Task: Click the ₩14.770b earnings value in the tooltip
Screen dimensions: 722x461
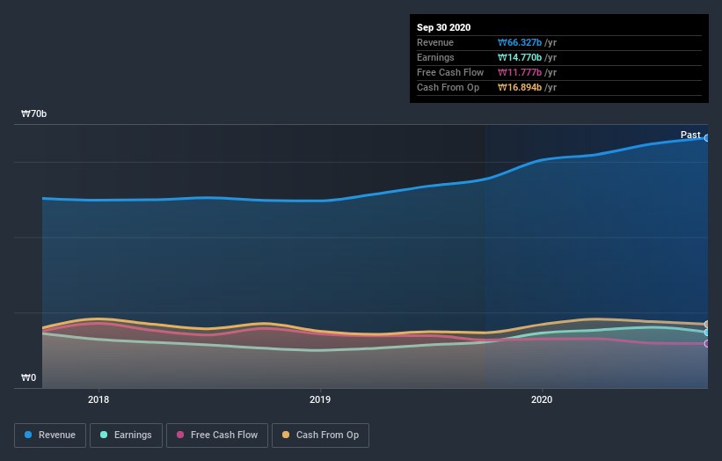Action: (520, 57)
